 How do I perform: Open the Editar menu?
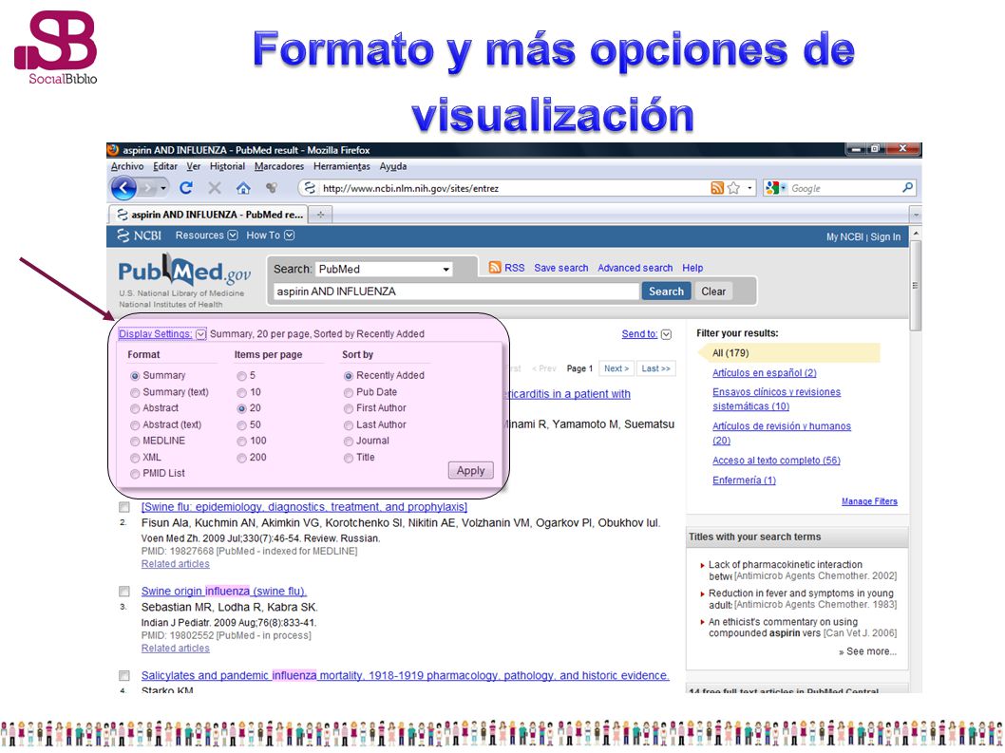coord(164,166)
